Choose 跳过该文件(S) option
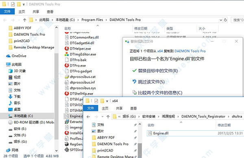This screenshot has width=244, height=158. point(151,82)
